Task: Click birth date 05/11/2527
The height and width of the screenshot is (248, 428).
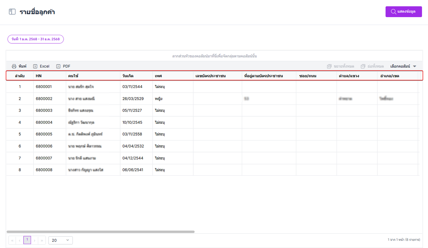Action: pyautogui.click(x=132, y=111)
